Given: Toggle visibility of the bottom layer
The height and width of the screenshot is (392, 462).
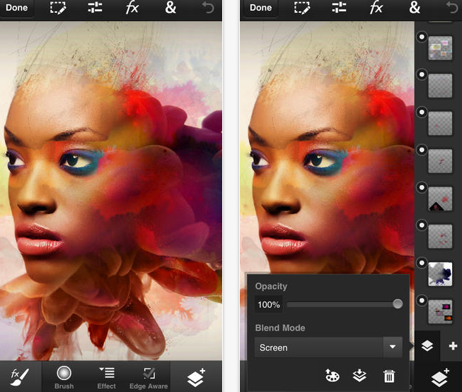Looking at the screenshot, I should pyautogui.click(x=422, y=301).
